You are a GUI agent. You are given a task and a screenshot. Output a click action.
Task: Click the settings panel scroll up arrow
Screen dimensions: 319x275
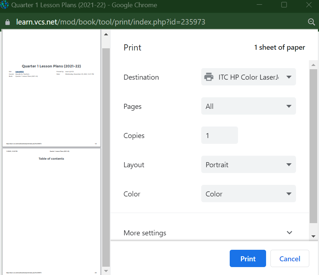coord(313,65)
